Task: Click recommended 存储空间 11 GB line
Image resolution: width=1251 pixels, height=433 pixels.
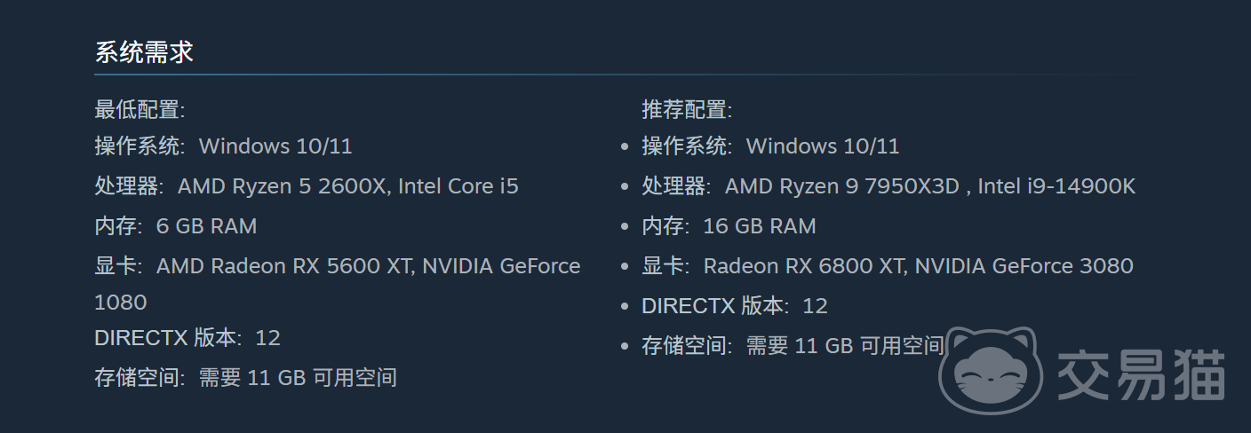Action: 793,346
